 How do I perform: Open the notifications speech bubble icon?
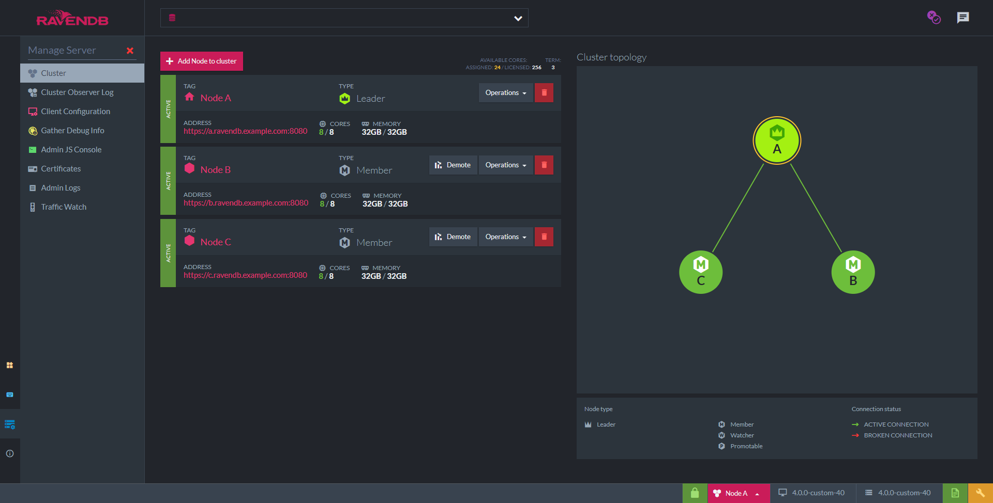(962, 18)
